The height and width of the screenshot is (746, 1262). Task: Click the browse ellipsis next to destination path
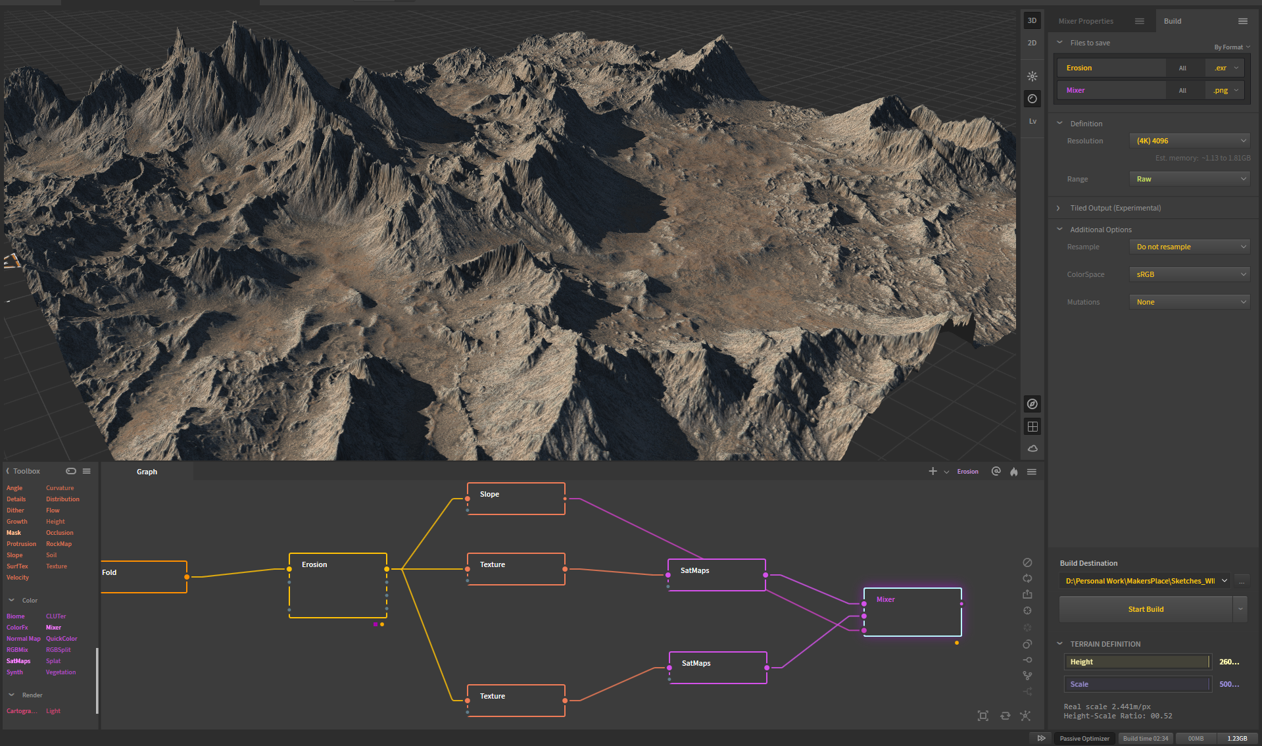click(x=1241, y=581)
